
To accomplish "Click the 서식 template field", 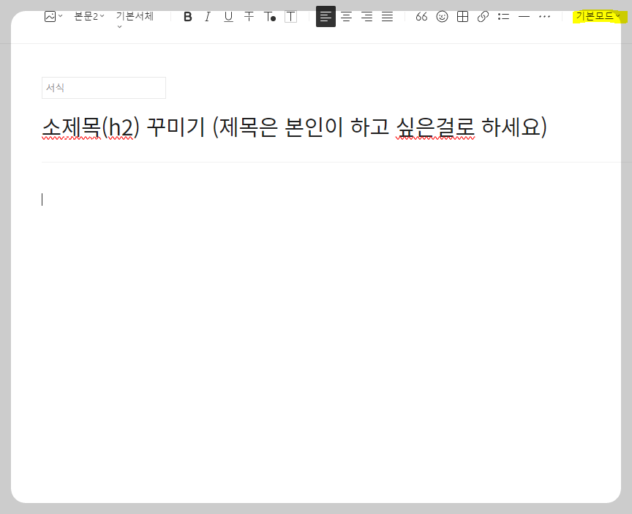I will 103,87.
